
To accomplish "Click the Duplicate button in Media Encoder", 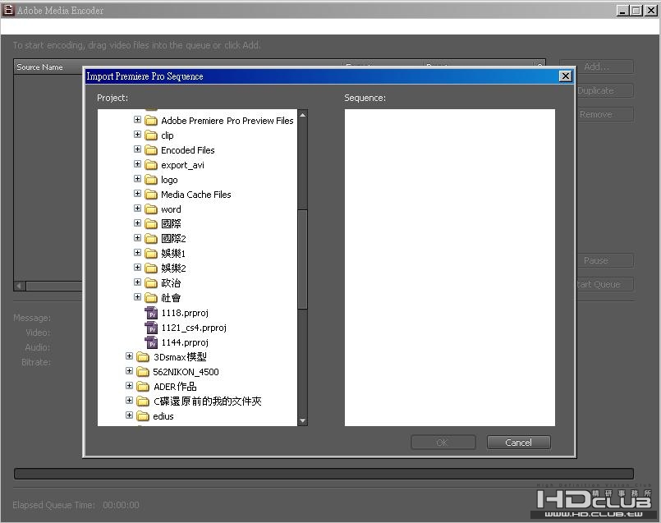I will [604, 90].
